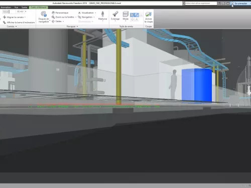This screenshot has width=251, height=188.
Task: Select the central yellow column
Action: [118, 67]
